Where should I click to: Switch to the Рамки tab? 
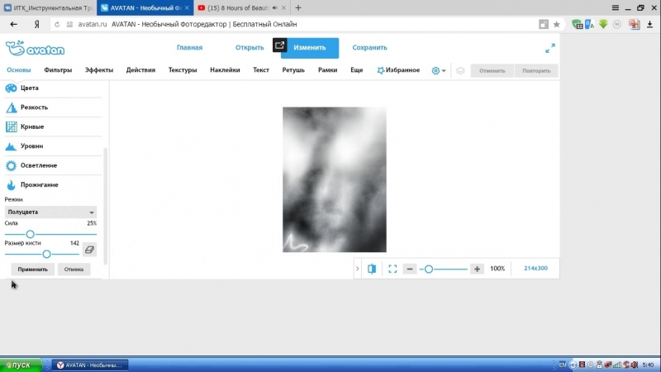pos(327,70)
